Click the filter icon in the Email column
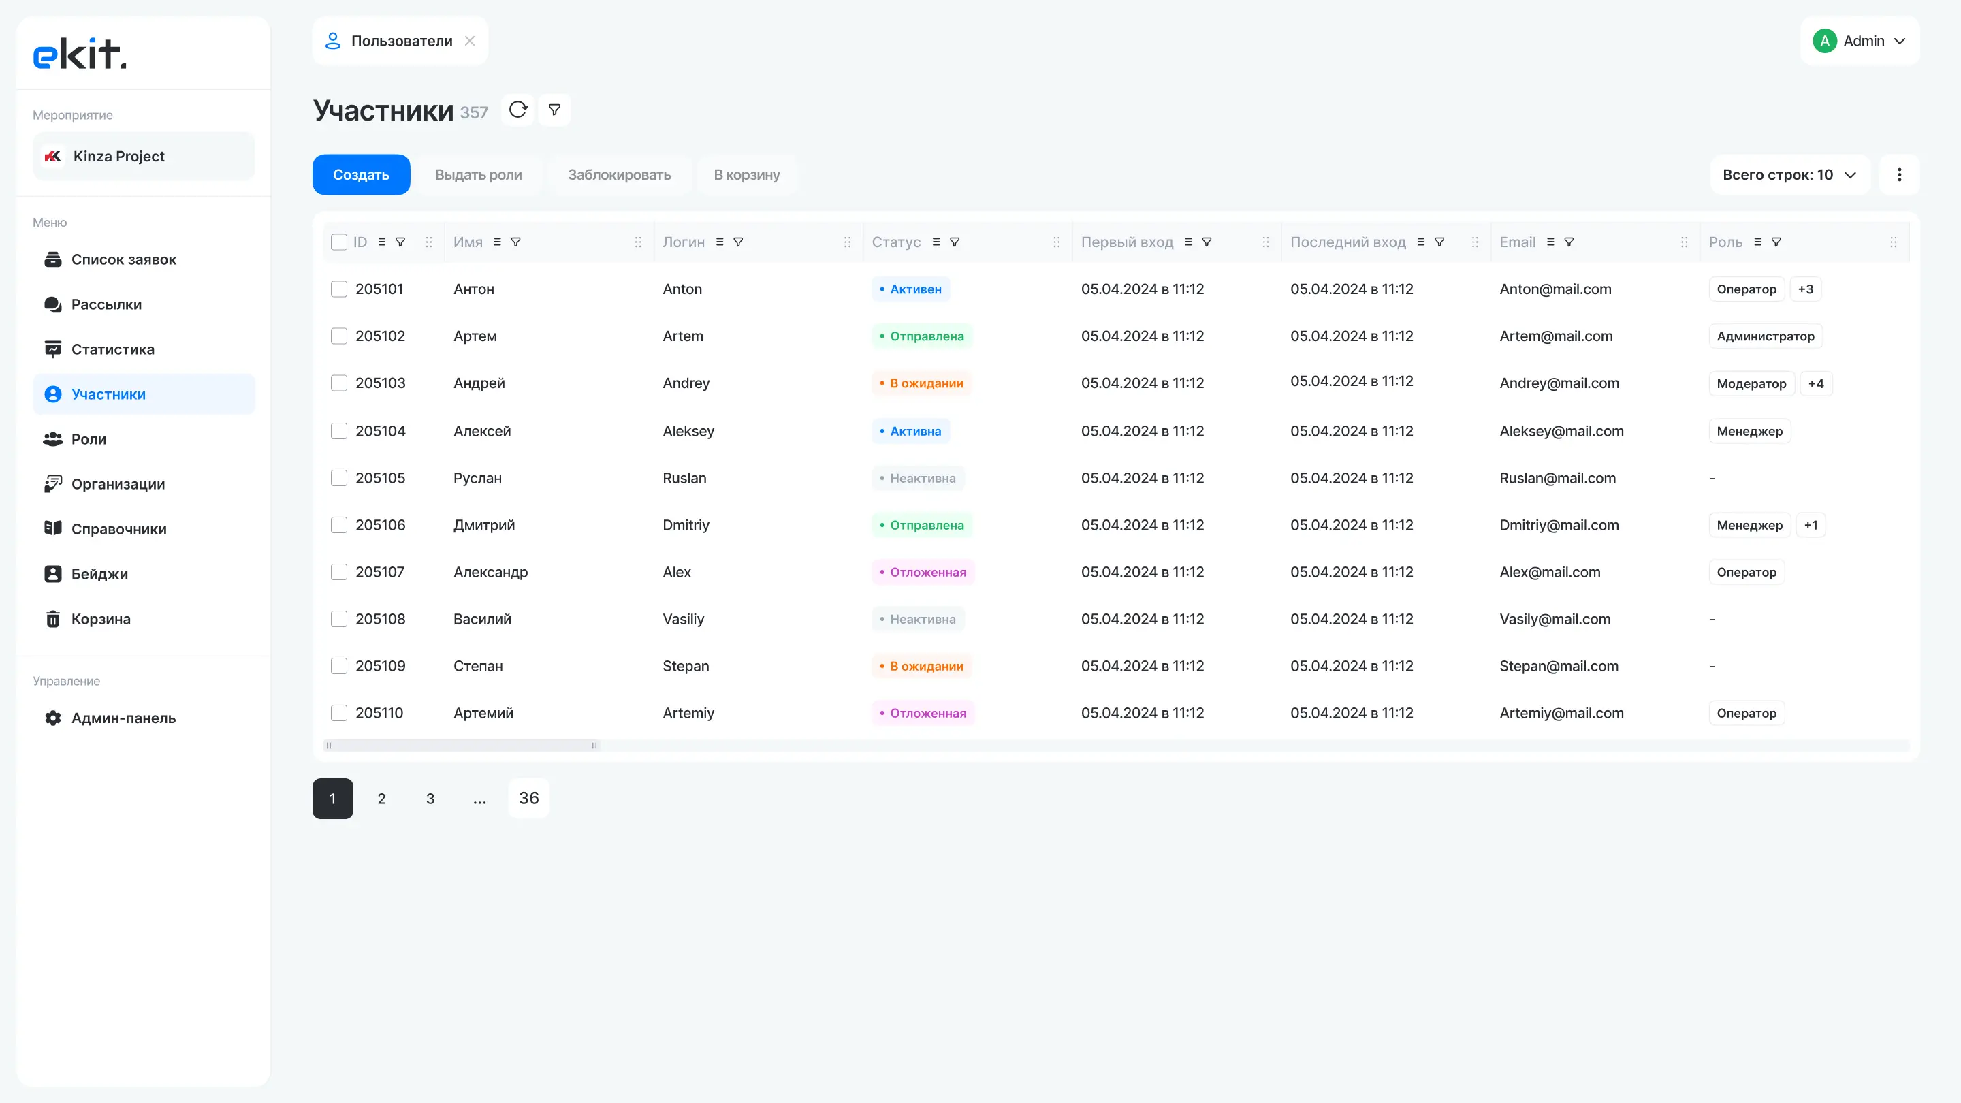 pos(1569,242)
